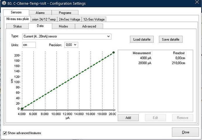The image size is (202, 140).
Task: Click the Readout column header
Action: click(179, 53)
